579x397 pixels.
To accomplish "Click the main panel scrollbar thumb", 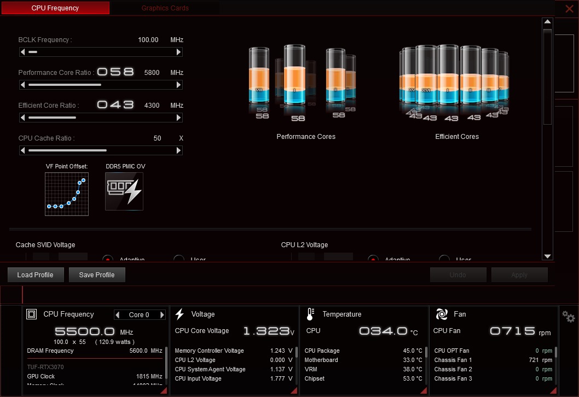I will click(x=547, y=77).
